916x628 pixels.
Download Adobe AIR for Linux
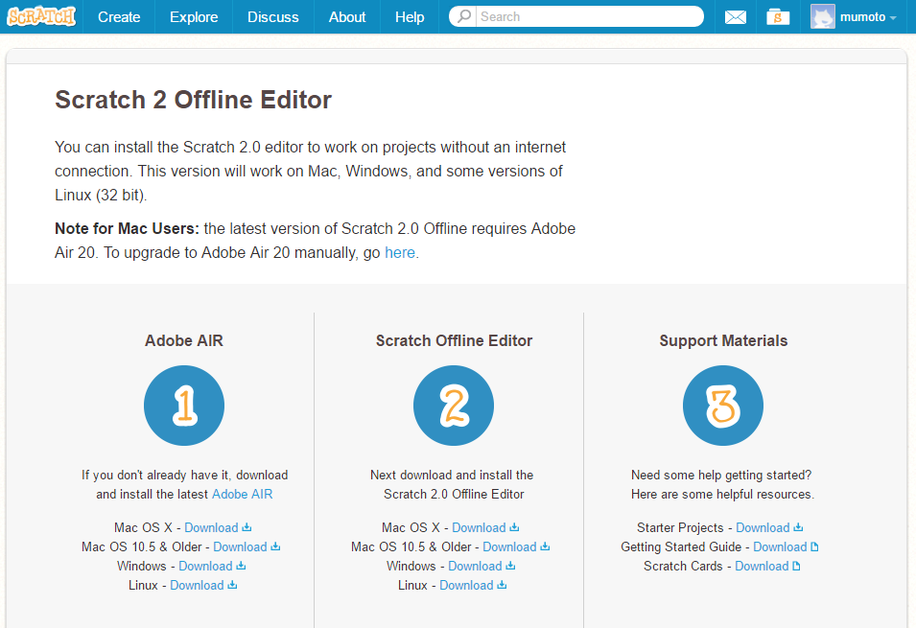click(197, 586)
